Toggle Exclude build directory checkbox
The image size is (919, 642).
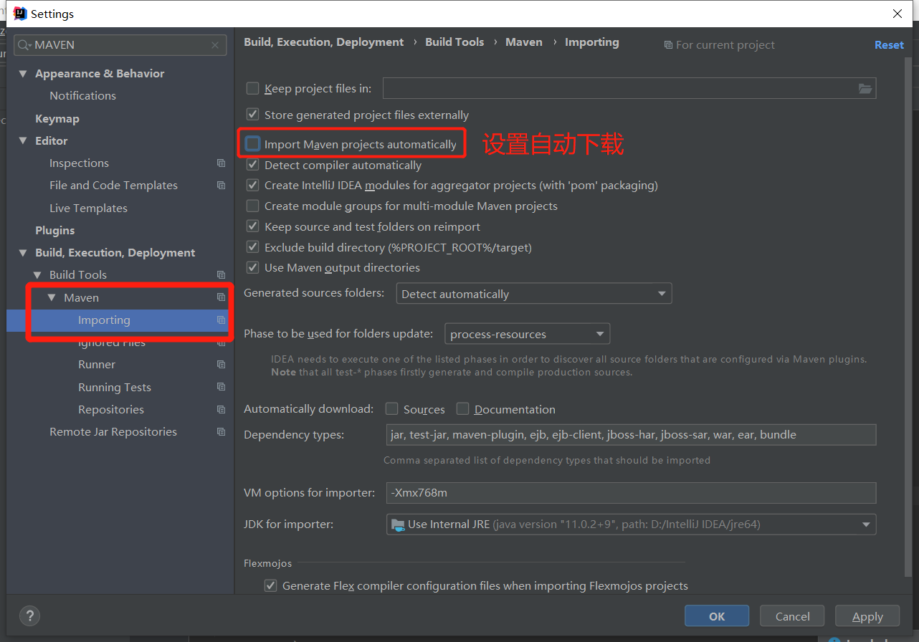click(x=252, y=247)
